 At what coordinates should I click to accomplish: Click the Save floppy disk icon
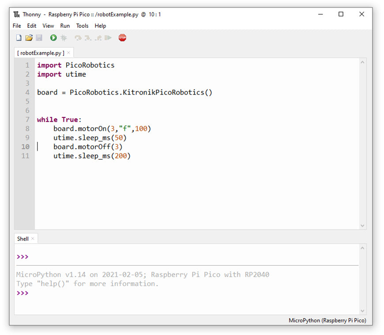[39, 38]
